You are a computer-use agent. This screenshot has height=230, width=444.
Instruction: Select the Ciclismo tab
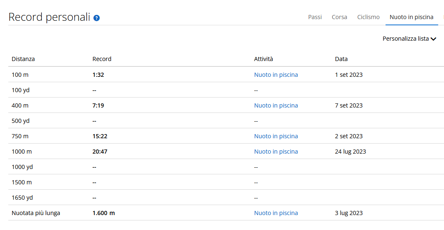368,17
